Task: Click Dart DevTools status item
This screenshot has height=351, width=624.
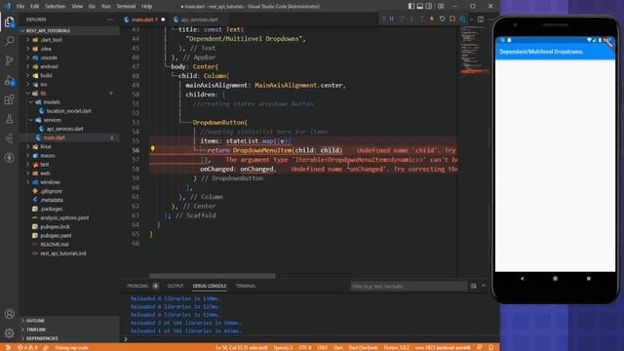Action: [x=363, y=347]
